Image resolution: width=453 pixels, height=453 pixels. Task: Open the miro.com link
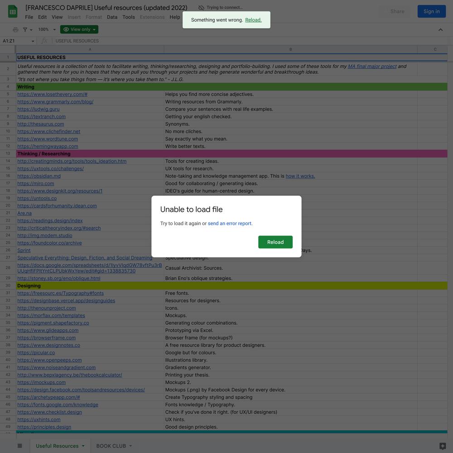(x=35, y=183)
